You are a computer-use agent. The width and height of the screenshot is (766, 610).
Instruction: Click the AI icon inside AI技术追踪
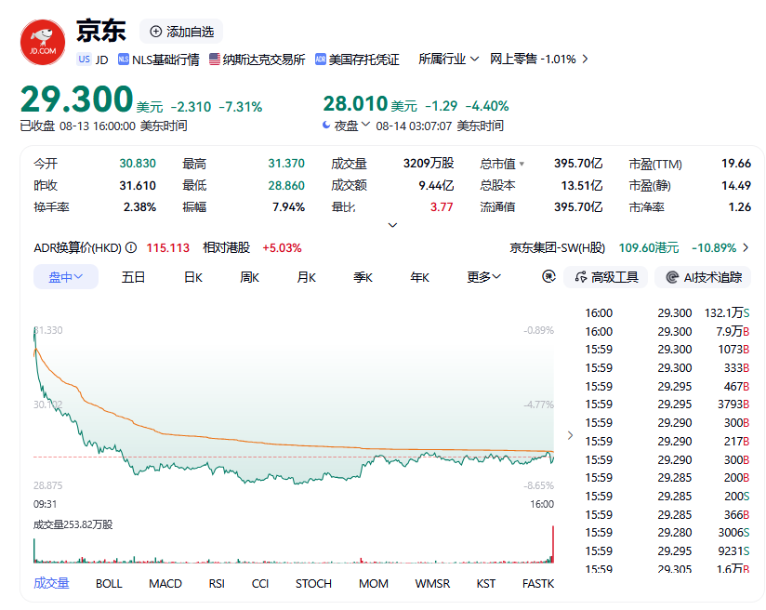click(672, 277)
